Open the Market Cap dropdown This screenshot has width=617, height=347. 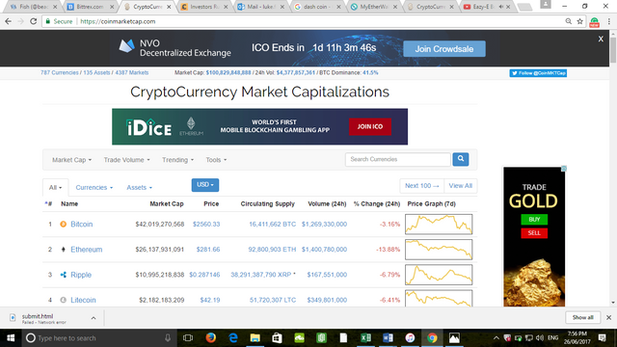(x=71, y=160)
